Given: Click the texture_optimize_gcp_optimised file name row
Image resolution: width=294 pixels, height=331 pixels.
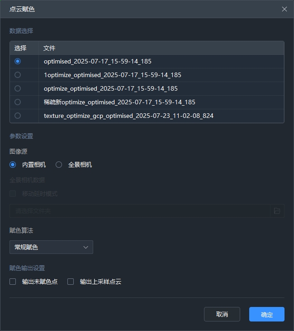Looking at the screenshot, I should click(128, 116).
